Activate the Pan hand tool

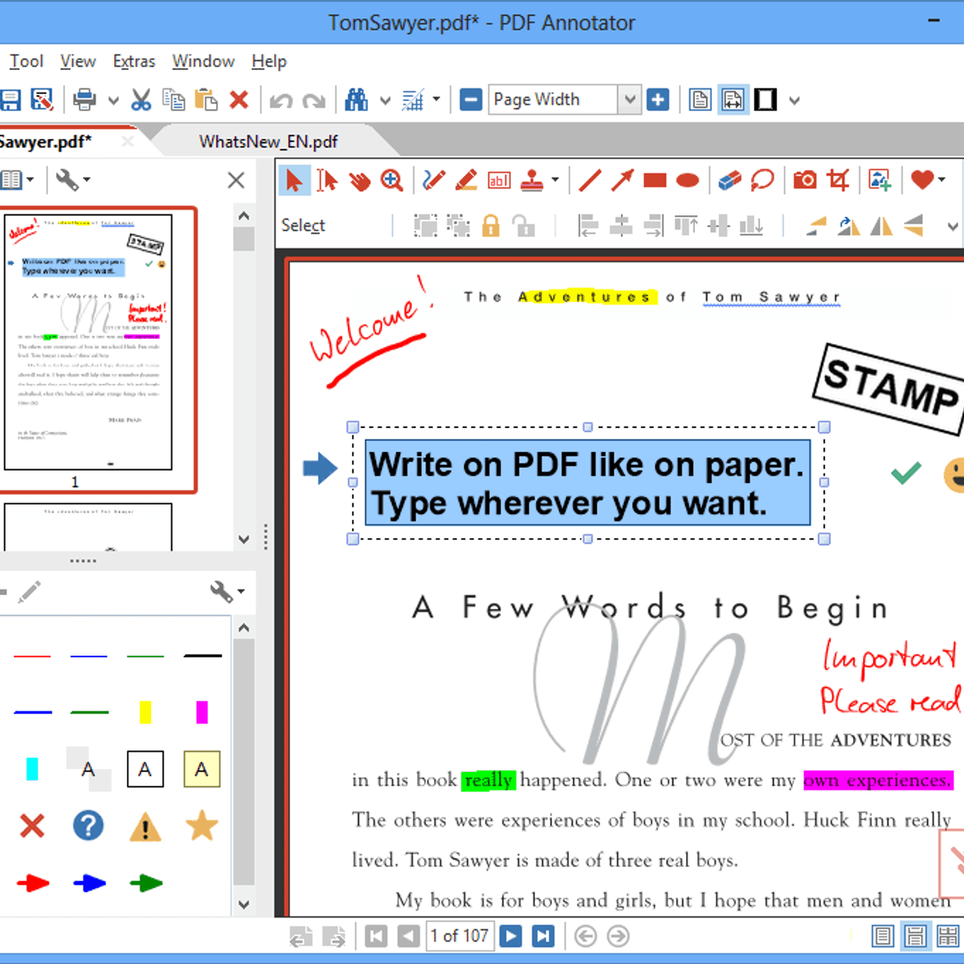tap(360, 181)
